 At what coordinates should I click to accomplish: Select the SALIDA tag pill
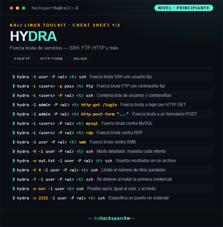(80, 58)
